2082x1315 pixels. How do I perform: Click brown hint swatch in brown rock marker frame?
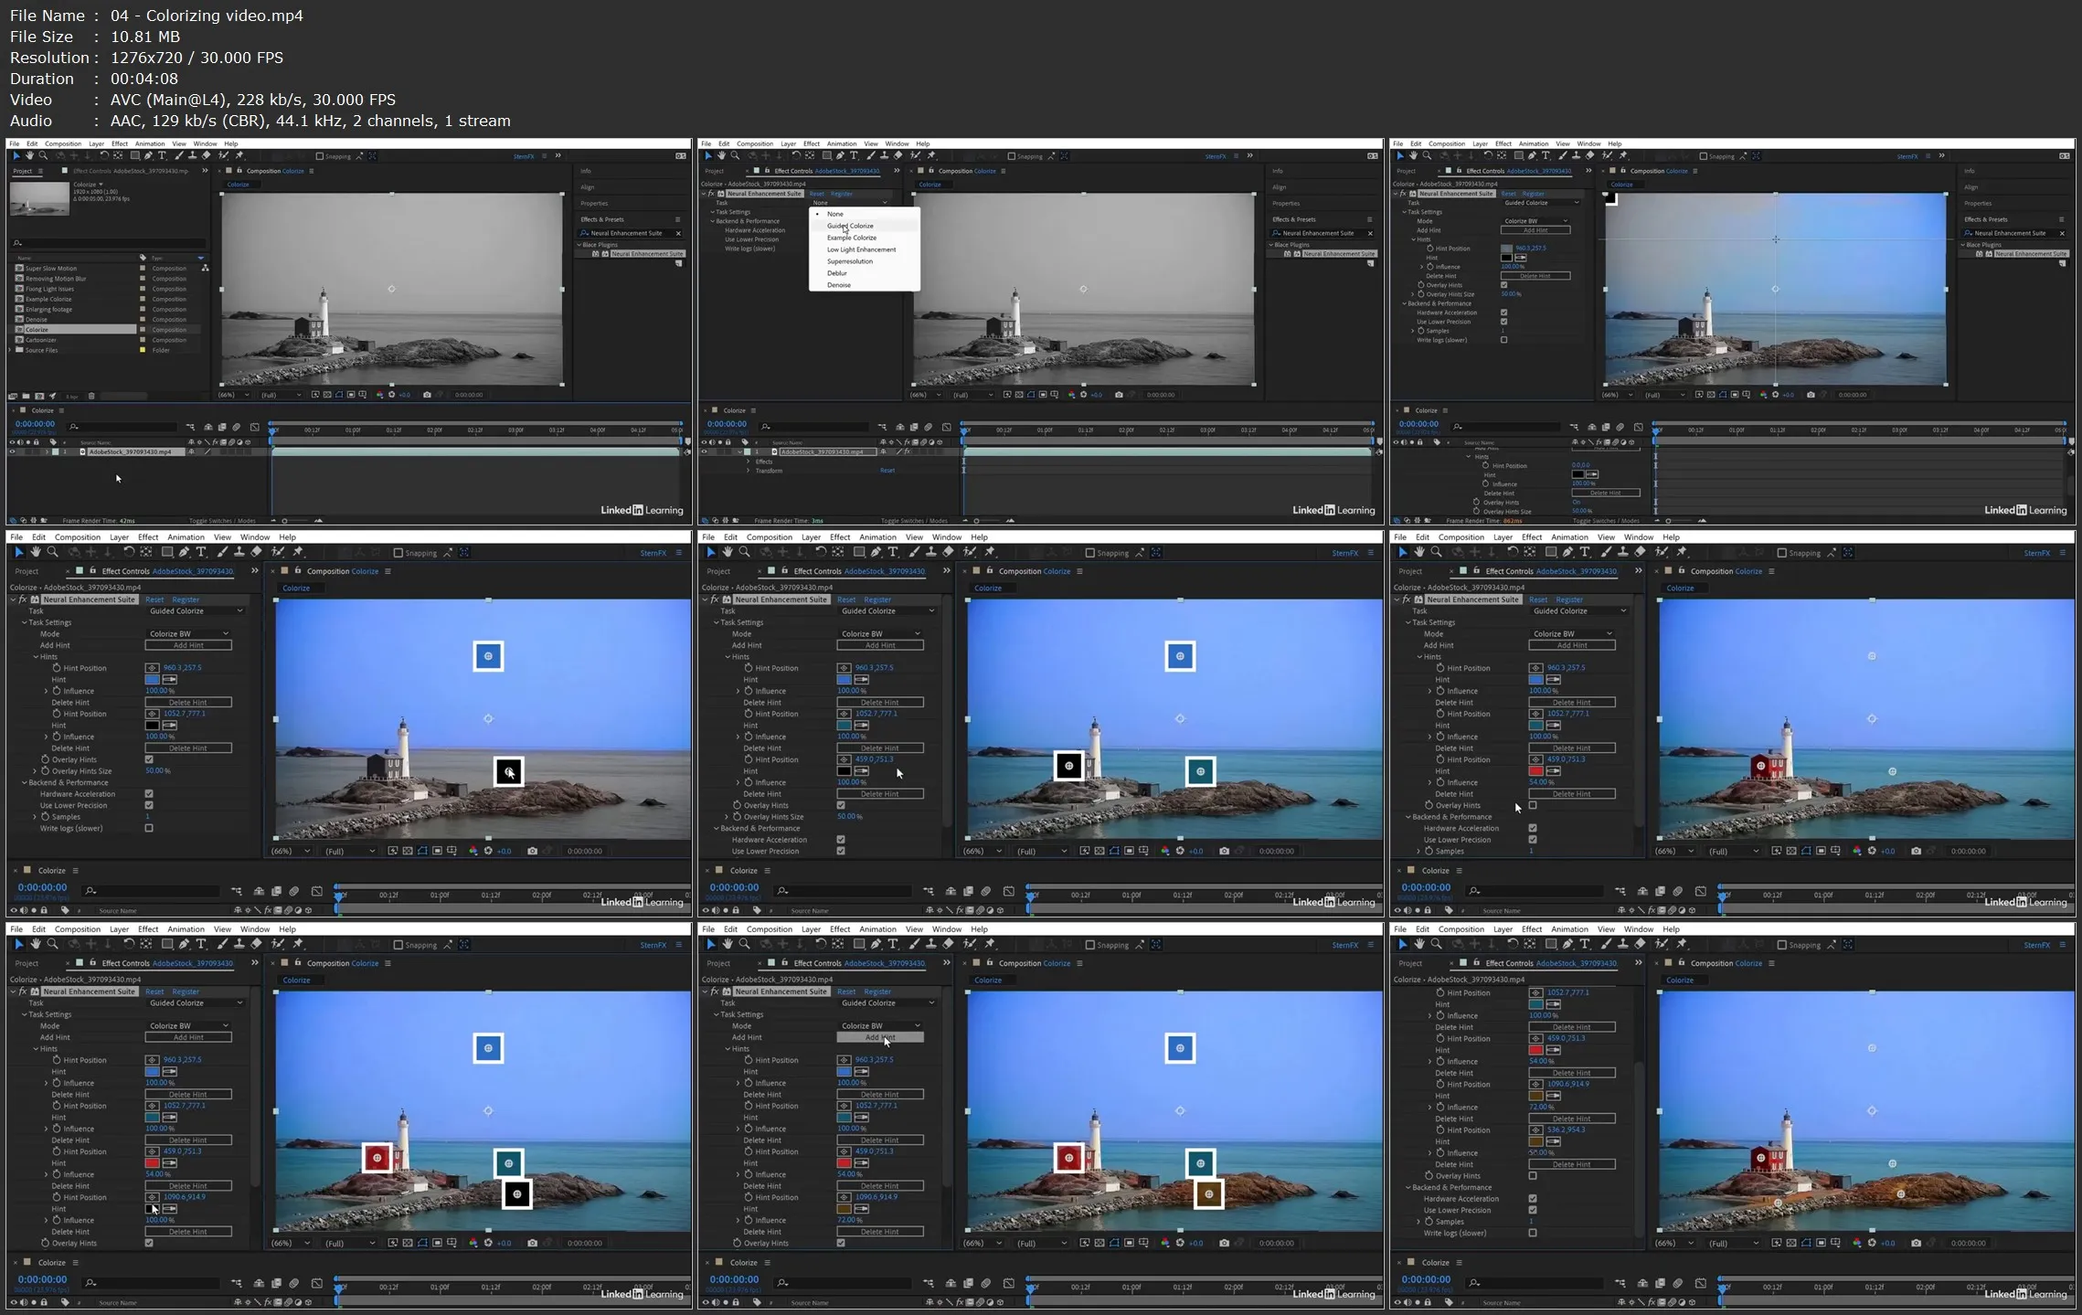click(x=844, y=1209)
